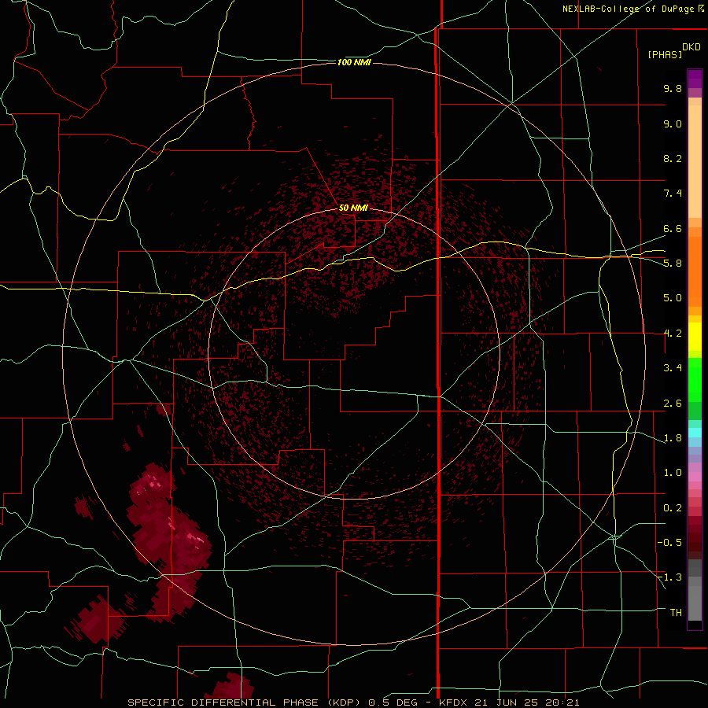Viewport: 708px width, 708px height.
Task: Click the 1.8 scale value
Action: pos(673,438)
